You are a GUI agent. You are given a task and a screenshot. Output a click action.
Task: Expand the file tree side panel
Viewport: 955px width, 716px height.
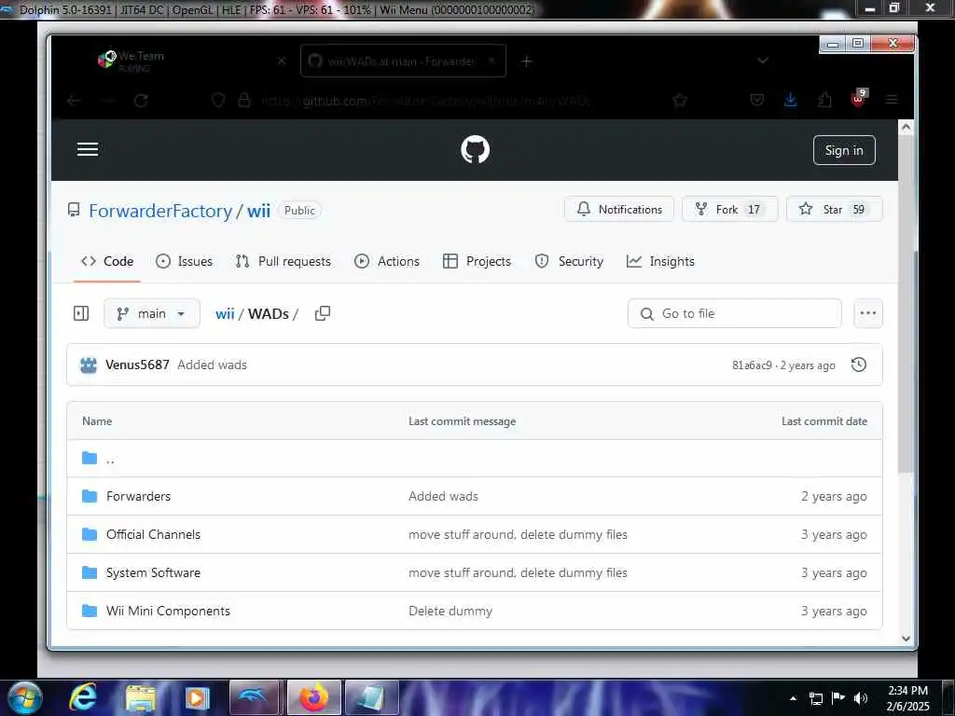pos(81,313)
